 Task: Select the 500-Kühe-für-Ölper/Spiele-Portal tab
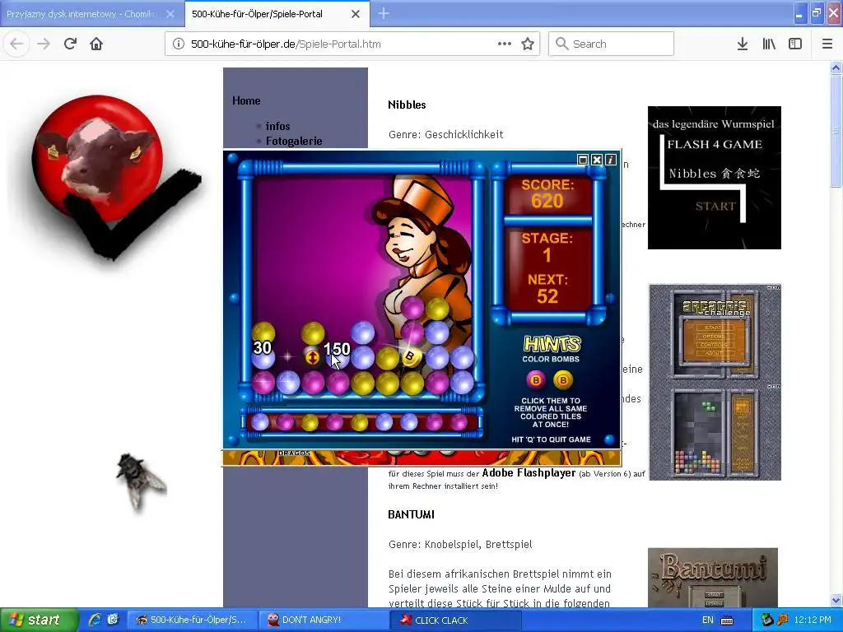pyautogui.click(x=277, y=14)
